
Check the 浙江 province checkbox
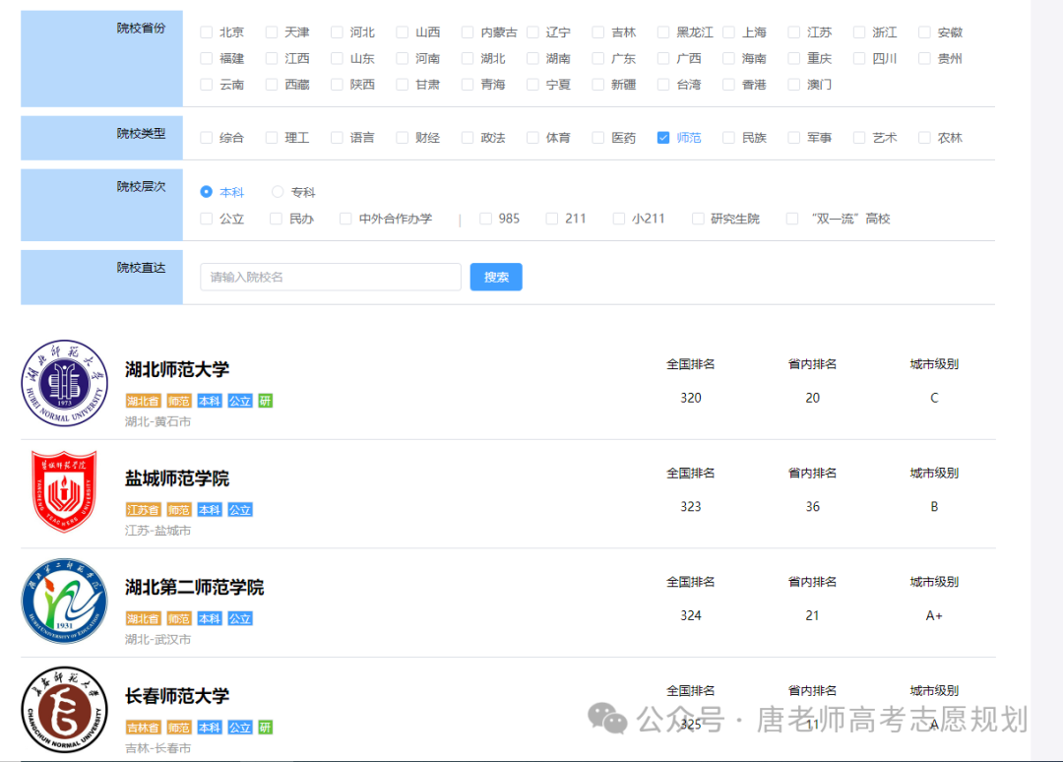[859, 32]
